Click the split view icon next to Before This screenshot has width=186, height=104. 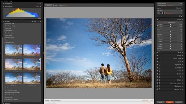pyautogui.click(x=54, y=5)
